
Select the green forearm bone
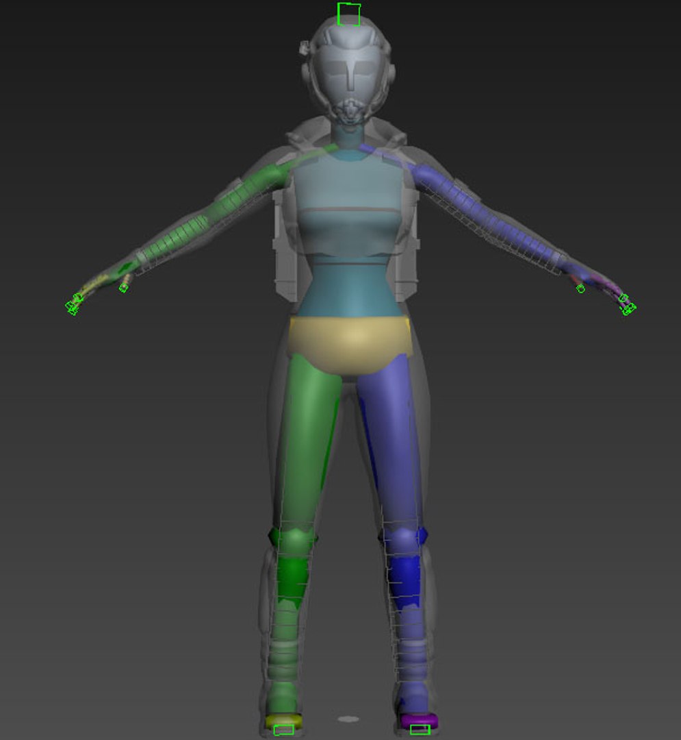pos(172,238)
